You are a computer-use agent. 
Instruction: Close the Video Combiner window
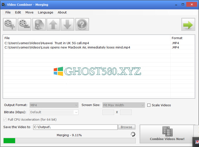coord(192,5)
